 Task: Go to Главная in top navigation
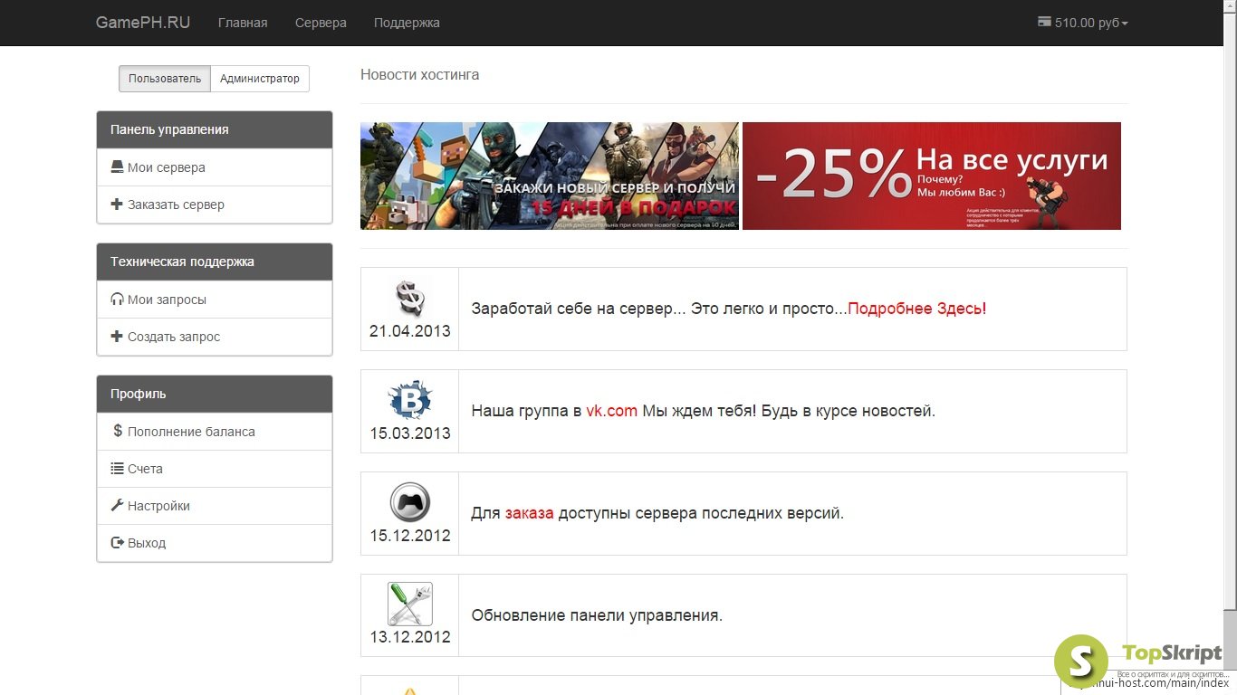[x=243, y=23]
